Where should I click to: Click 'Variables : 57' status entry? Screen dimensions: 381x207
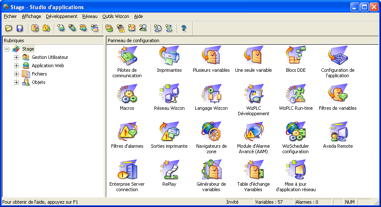274,202
